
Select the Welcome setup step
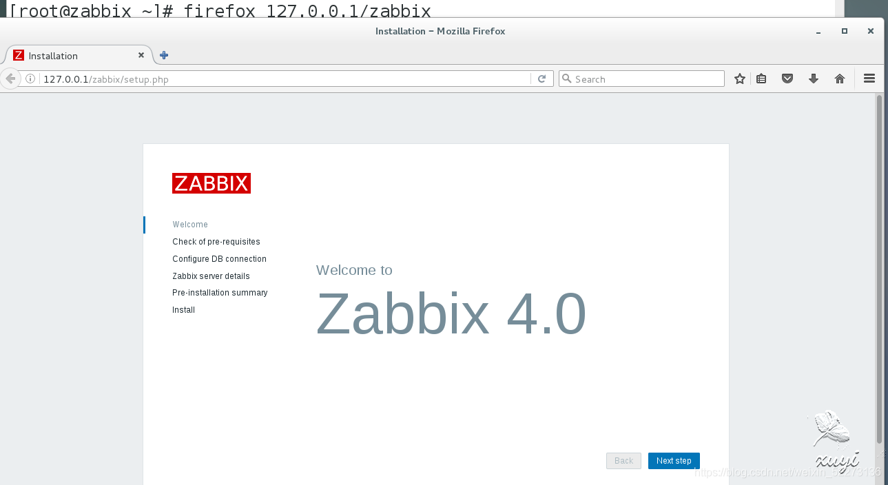click(x=190, y=225)
